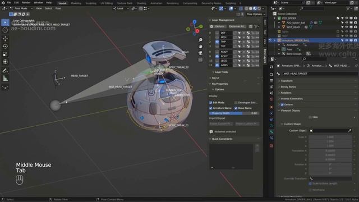Adjust the Property Width slider

point(234,113)
